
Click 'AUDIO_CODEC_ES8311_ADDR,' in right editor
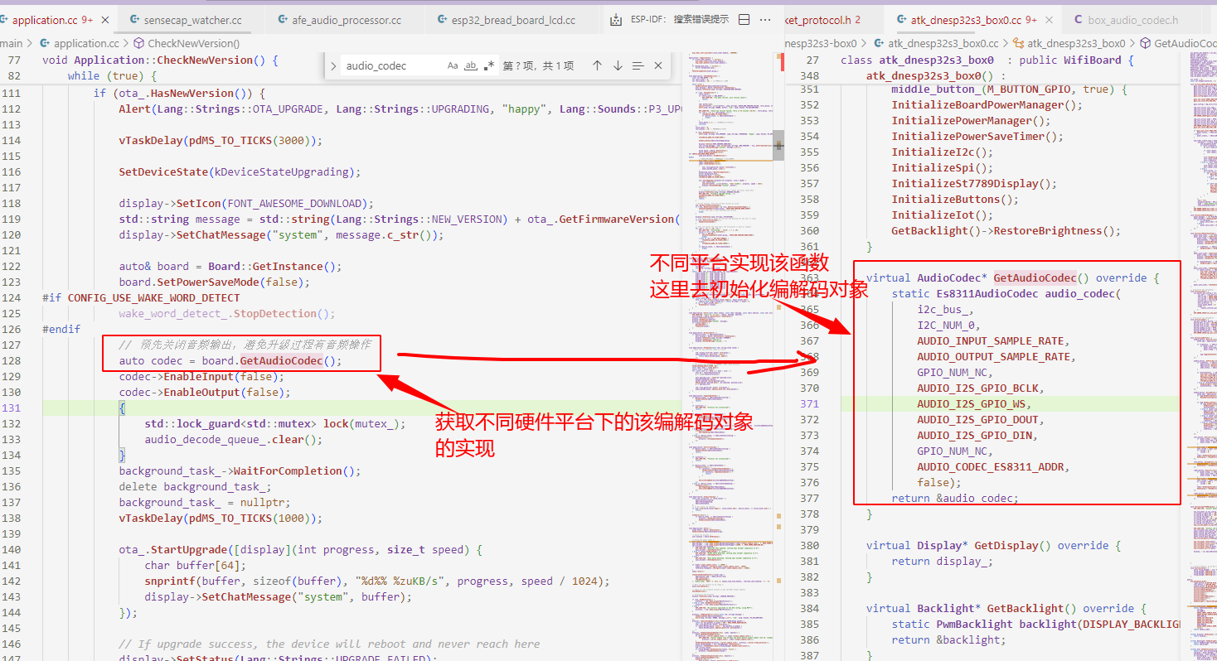pos(993,467)
